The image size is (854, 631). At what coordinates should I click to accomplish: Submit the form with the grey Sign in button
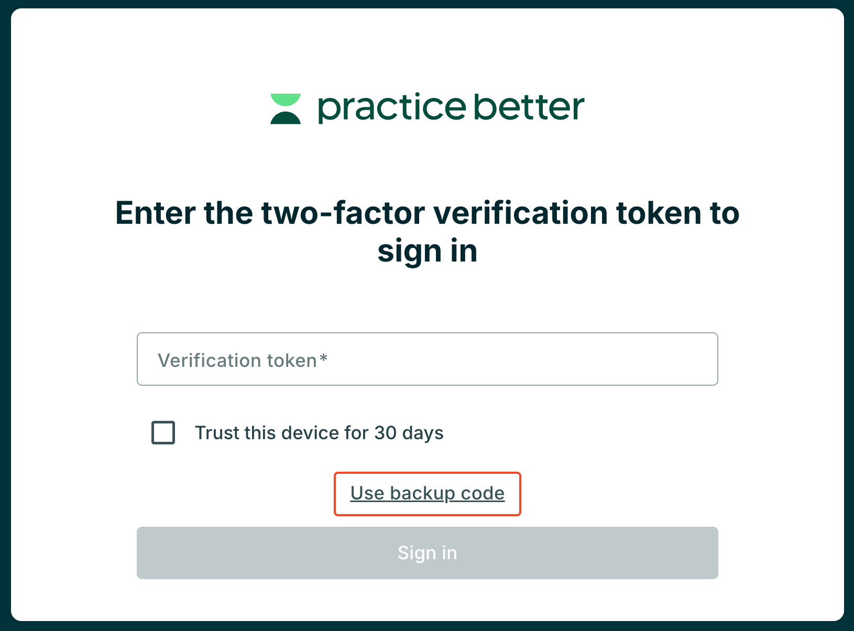click(x=428, y=553)
